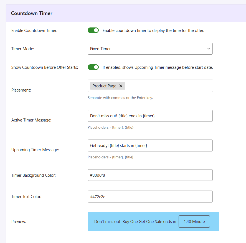Click the Timer Background Color #80d6f8 field
This screenshot has height=243, width=246.
(x=150, y=175)
